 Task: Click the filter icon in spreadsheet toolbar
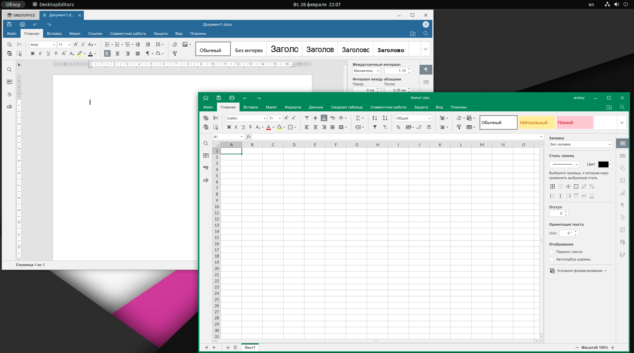tap(375, 127)
